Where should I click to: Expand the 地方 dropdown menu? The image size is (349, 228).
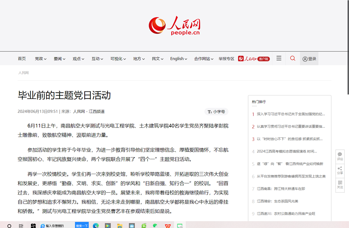[139, 59]
